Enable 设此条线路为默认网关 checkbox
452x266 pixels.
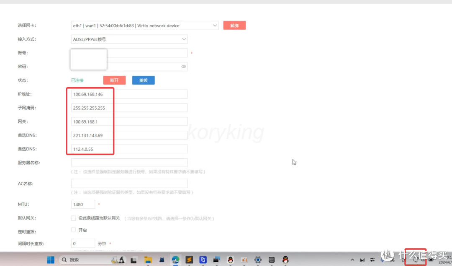[x=74, y=218]
